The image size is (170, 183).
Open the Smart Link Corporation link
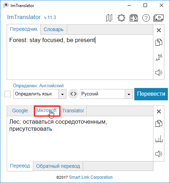pos(91,177)
